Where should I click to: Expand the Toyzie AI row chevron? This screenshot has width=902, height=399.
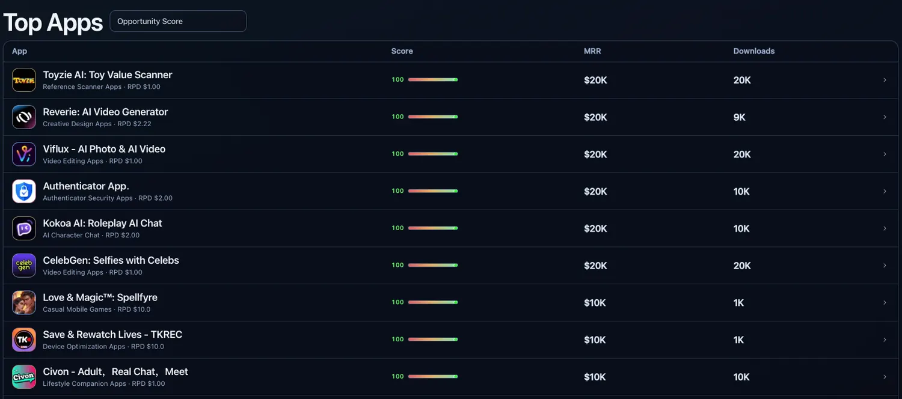point(885,80)
